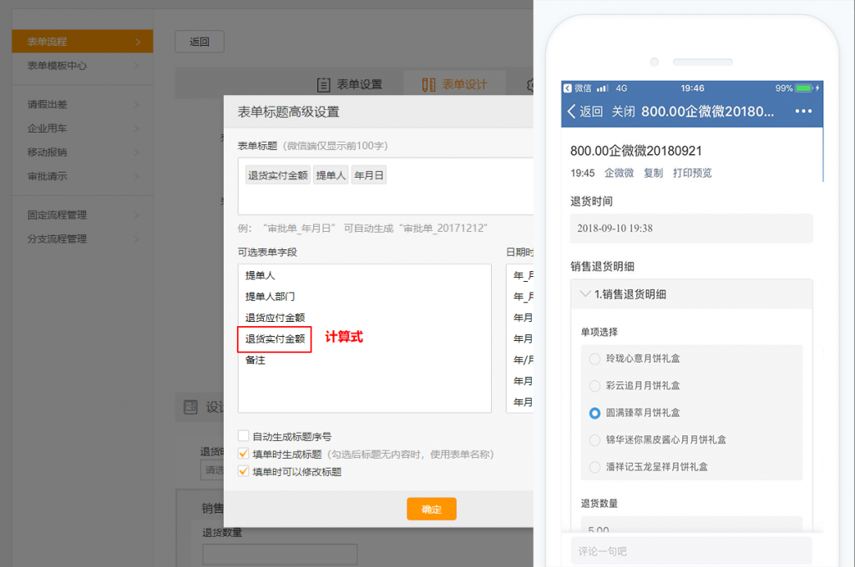Click the 表单设计 pencil-ruler icon
855x567 pixels.
(x=428, y=85)
